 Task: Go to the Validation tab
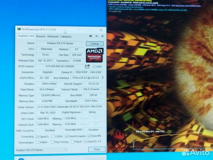pyautogui.click(x=66, y=36)
